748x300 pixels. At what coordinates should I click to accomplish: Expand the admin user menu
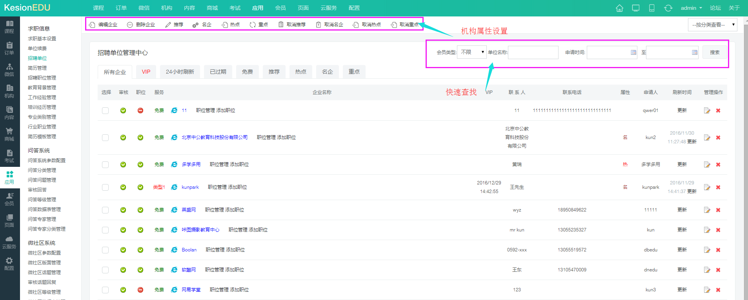tap(691, 8)
